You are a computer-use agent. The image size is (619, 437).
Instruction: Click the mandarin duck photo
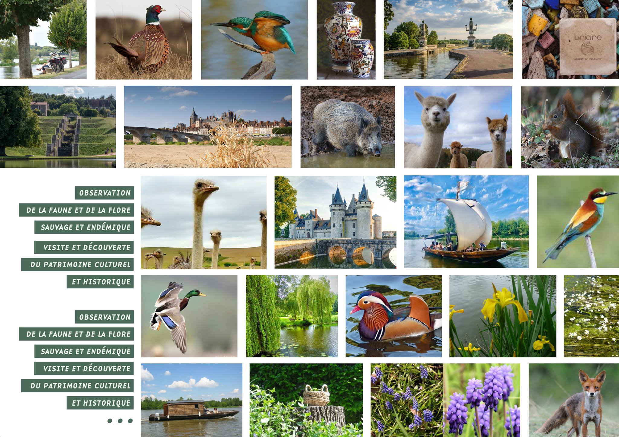coord(394,316)
